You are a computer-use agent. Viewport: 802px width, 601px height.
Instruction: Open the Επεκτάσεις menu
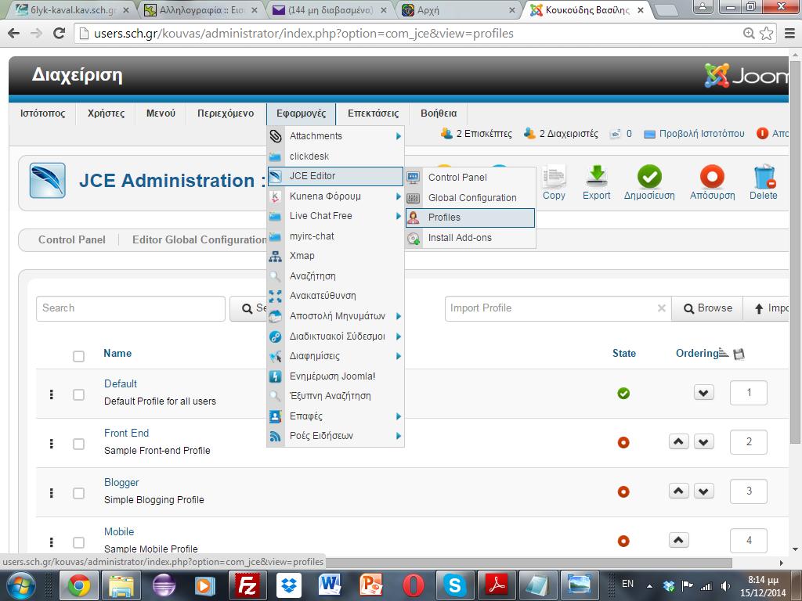click(373, 113)
